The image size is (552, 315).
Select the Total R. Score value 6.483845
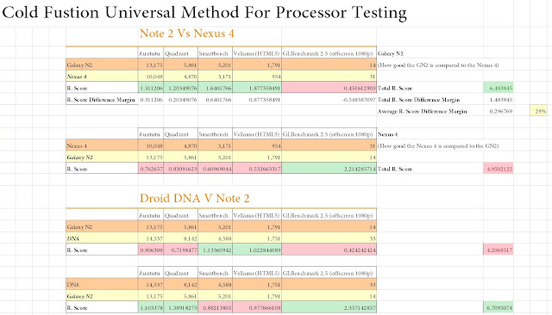(499, 88)
